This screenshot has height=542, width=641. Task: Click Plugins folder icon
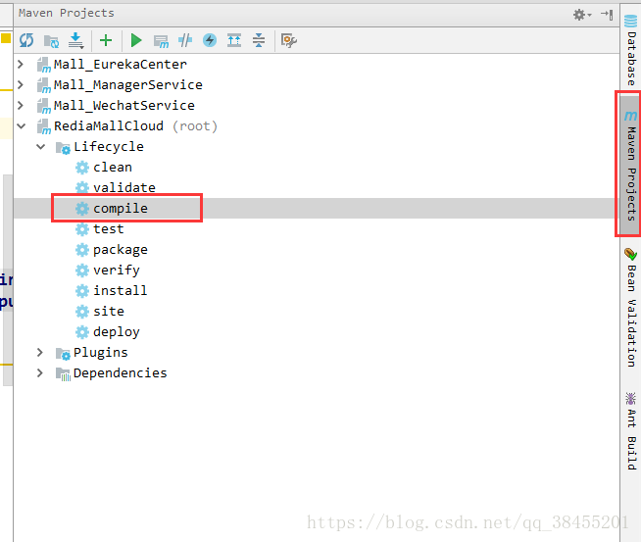(x=63, y=354)
